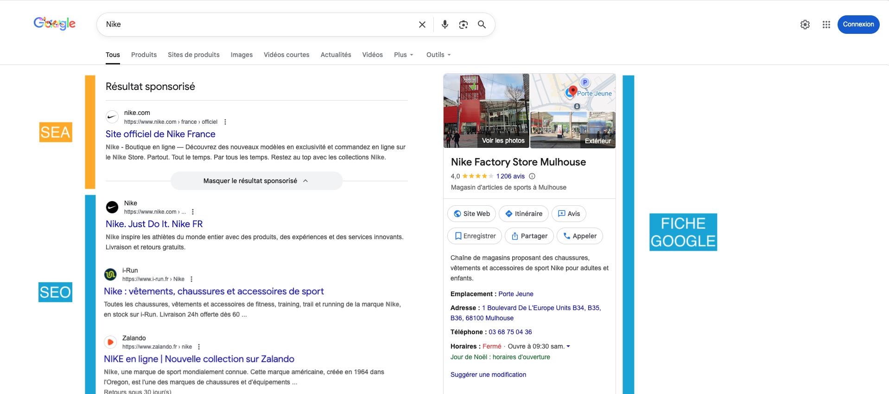Call the store with Appeler
889x394 pixels.
[580, 236]
